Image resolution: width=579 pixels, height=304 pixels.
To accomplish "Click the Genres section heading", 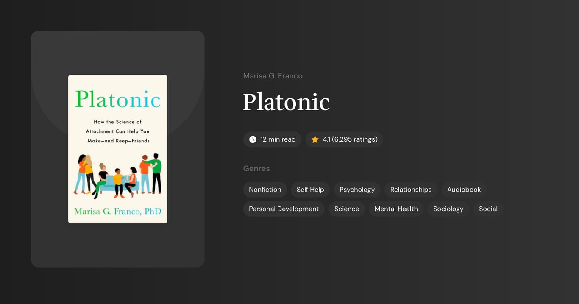I will pyautogui.click(x=256, y=168).
